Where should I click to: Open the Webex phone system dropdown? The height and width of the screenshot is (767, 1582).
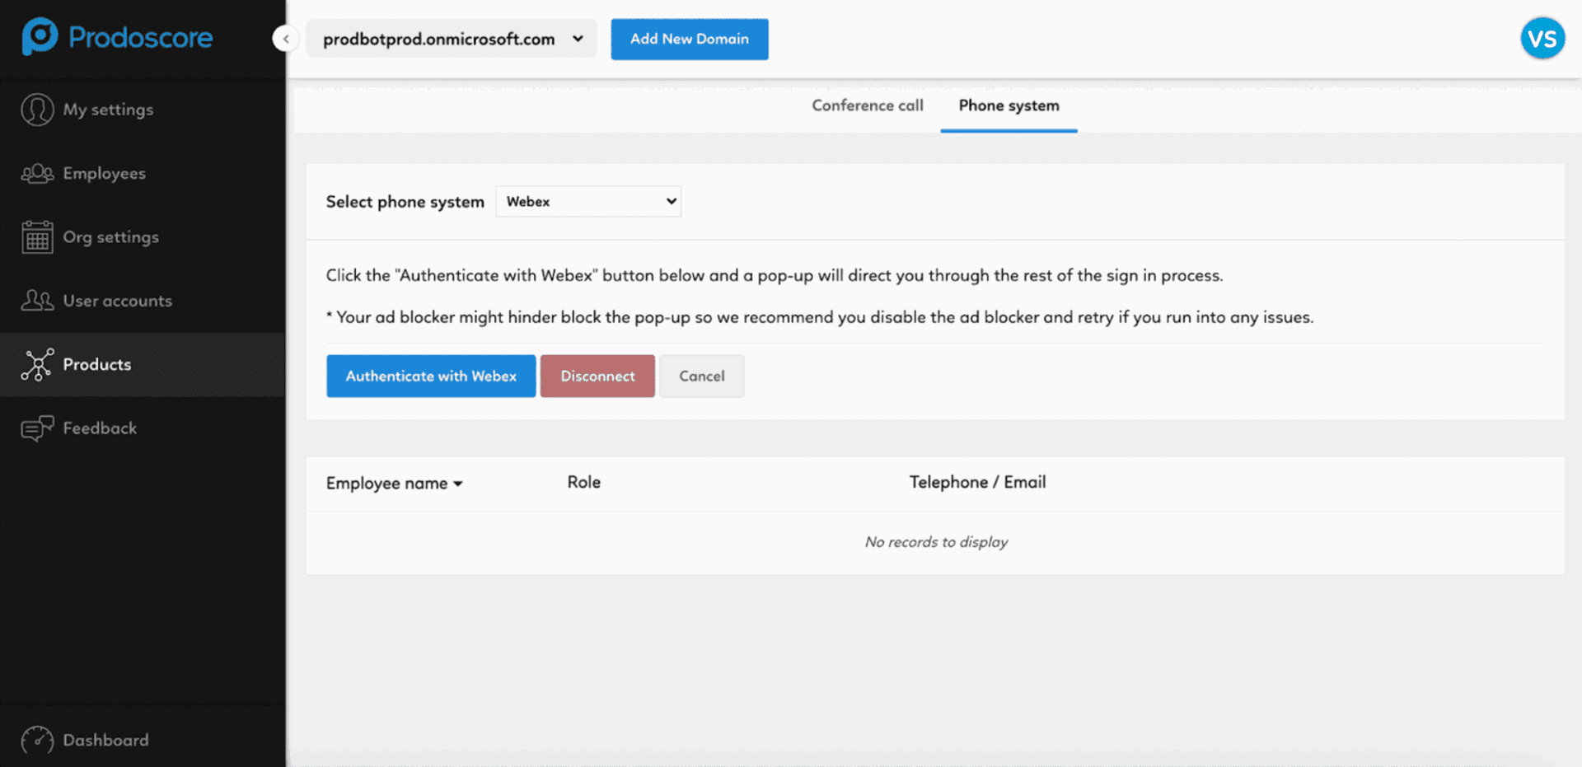588,202
